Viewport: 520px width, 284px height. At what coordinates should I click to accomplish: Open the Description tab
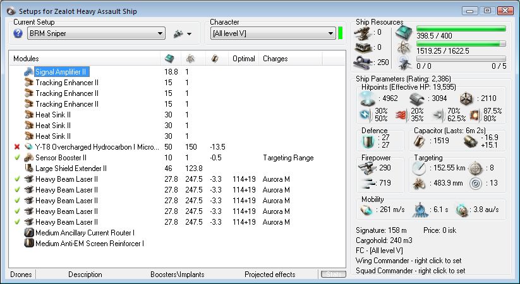click(x=85, y=275)
